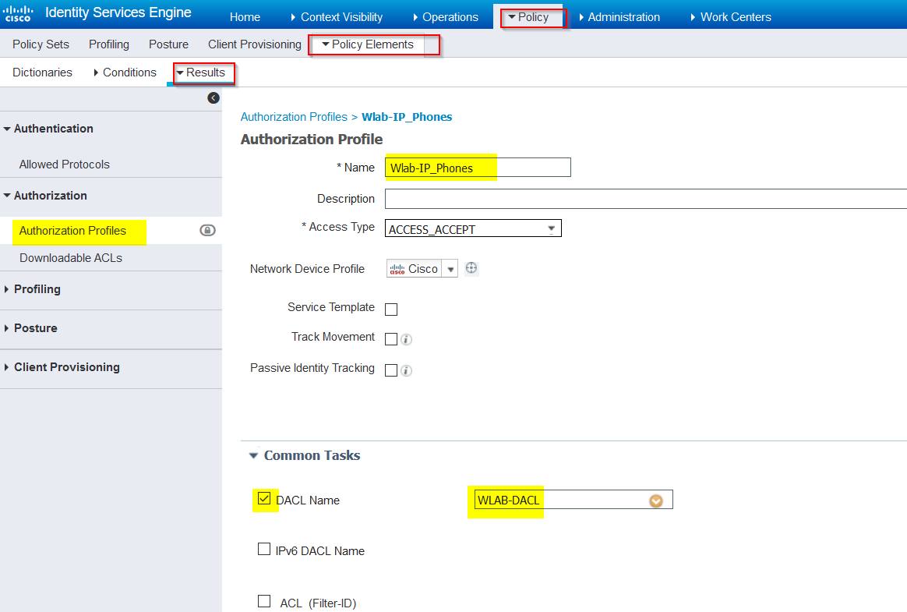Follow the Authorization Profiles breadcrumb link
This screenshot has height=612, width=907.
[294, 117]
